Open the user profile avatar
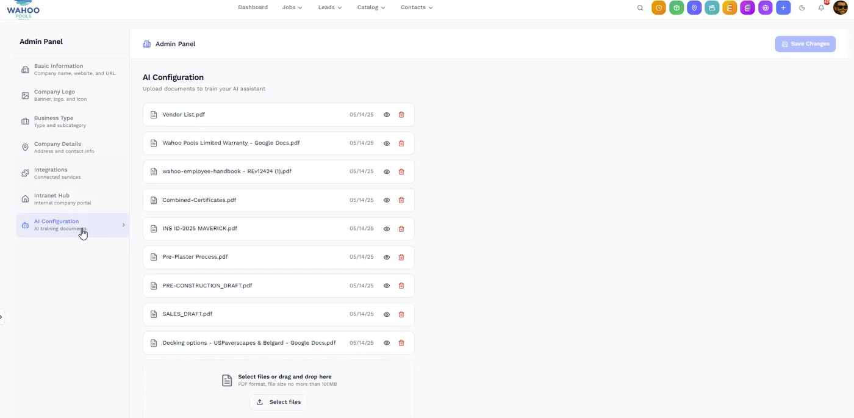This screenshot has width=854, height=418. point(841,8)
